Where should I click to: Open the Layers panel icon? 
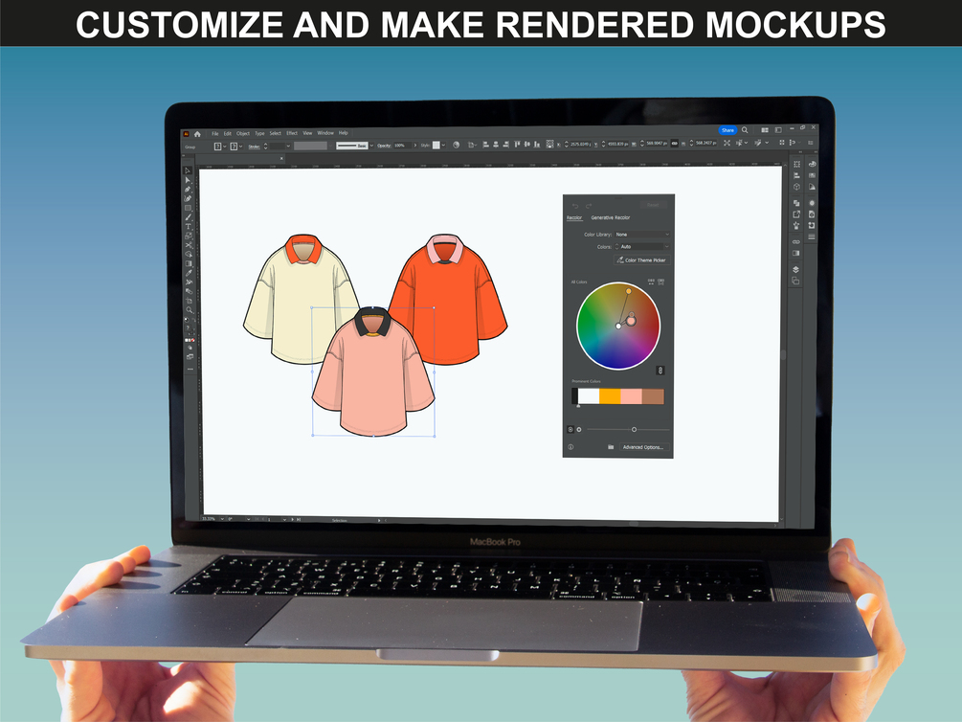click(x=796, y=269)
